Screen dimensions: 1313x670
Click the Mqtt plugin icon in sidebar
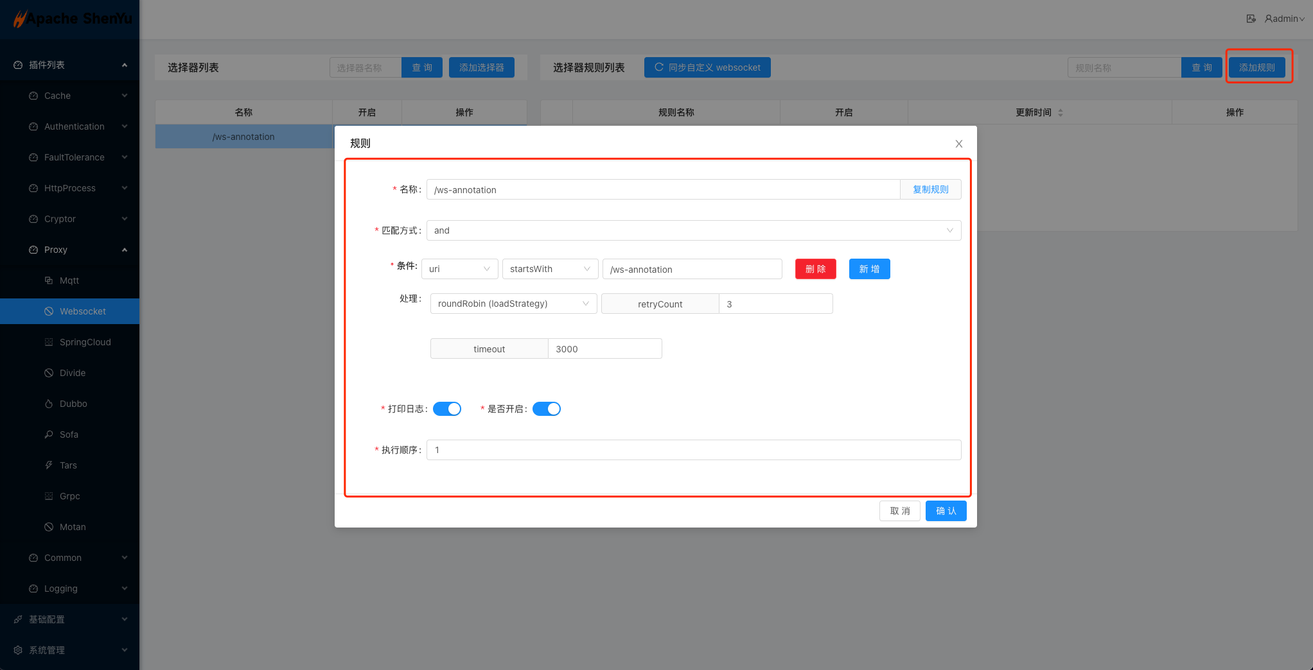(x=49, y=280)
